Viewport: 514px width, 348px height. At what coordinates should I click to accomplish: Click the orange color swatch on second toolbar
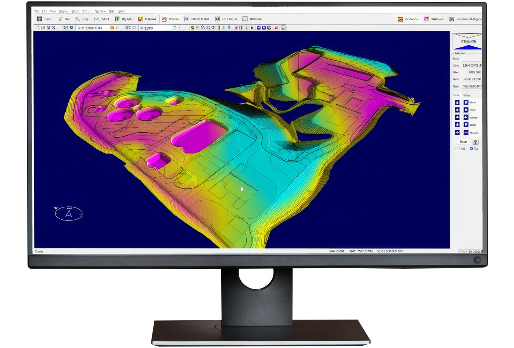[111, 28]
